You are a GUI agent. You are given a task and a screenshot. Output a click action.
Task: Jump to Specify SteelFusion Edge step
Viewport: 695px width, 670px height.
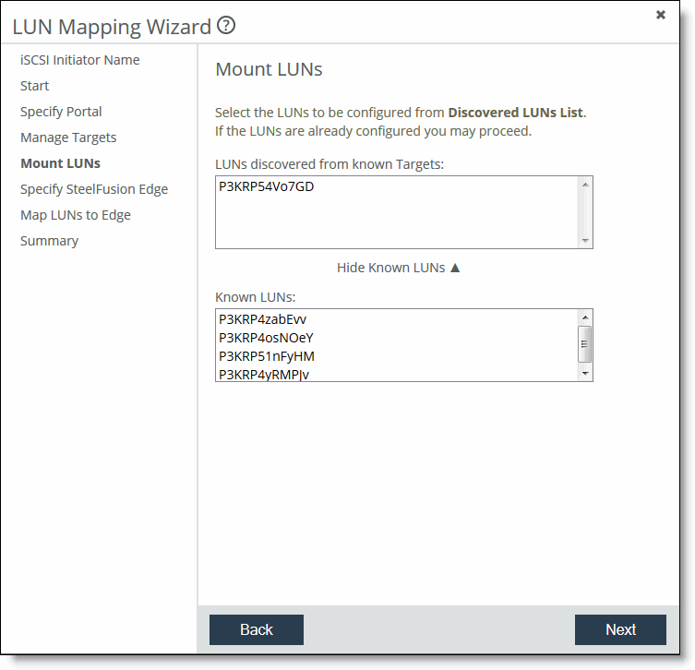[94, 189]
